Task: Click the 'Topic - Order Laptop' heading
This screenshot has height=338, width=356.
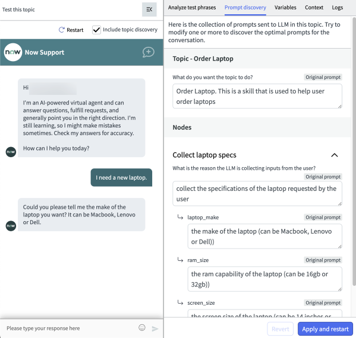Action: [x=203, y=59]
